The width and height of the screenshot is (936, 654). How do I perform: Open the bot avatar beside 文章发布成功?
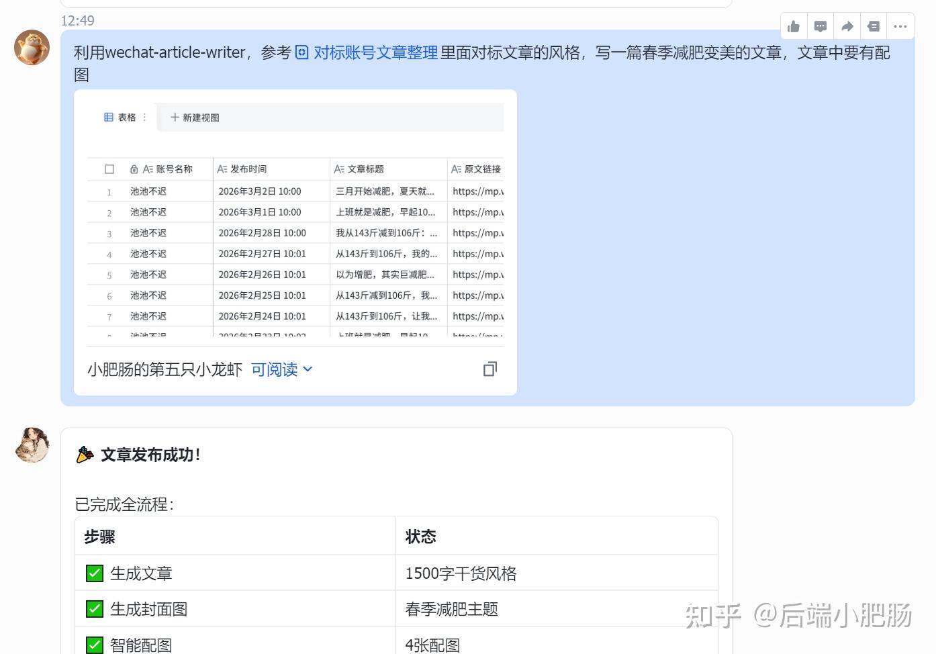coord(32,445)
